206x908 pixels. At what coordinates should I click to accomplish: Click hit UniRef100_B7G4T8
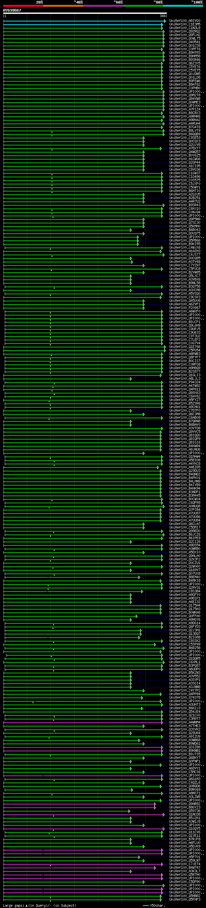coord(185,127)
